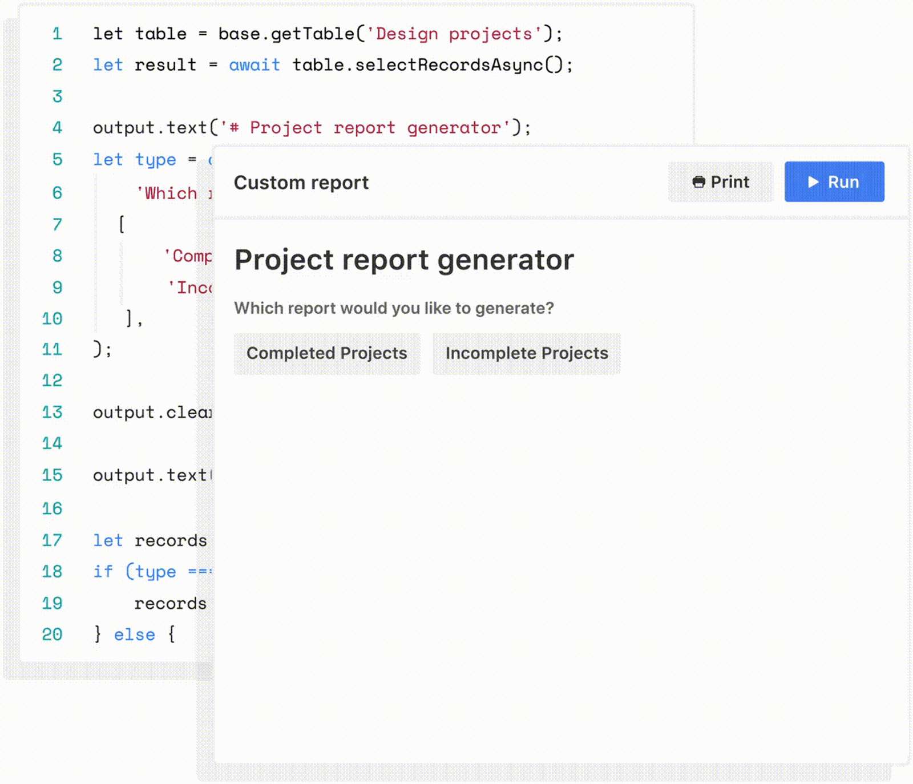The image size is (913, 784).
Task: Click selectRecordsAsync in the code editor
Action: [x=449, y=65]
